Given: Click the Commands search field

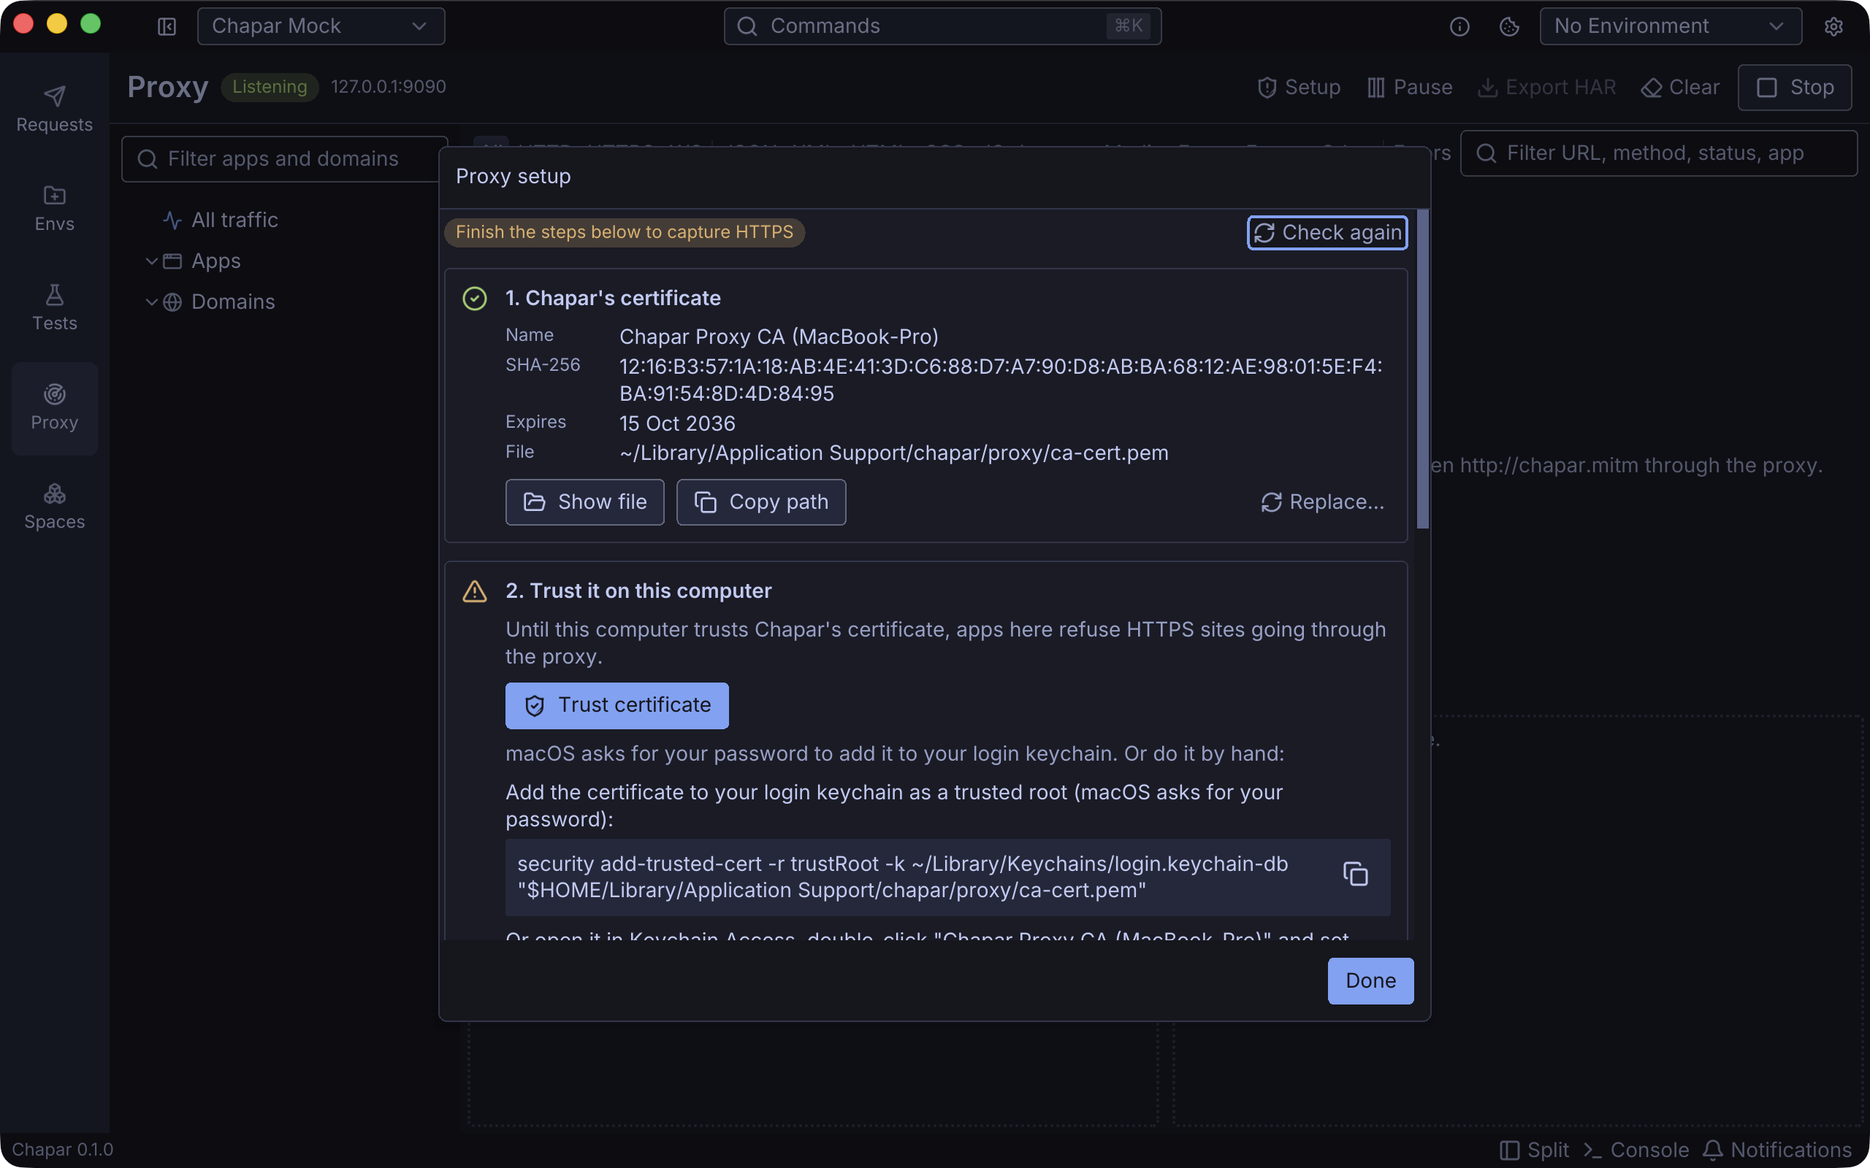Looking at the screenshot, I should tap(942, 26).
